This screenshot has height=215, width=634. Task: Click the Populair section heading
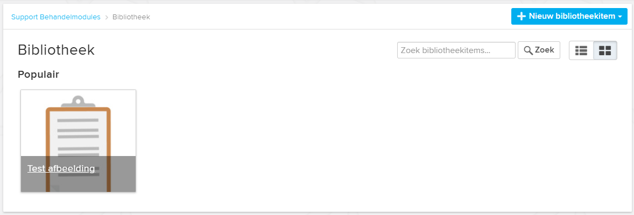point(38,75)
